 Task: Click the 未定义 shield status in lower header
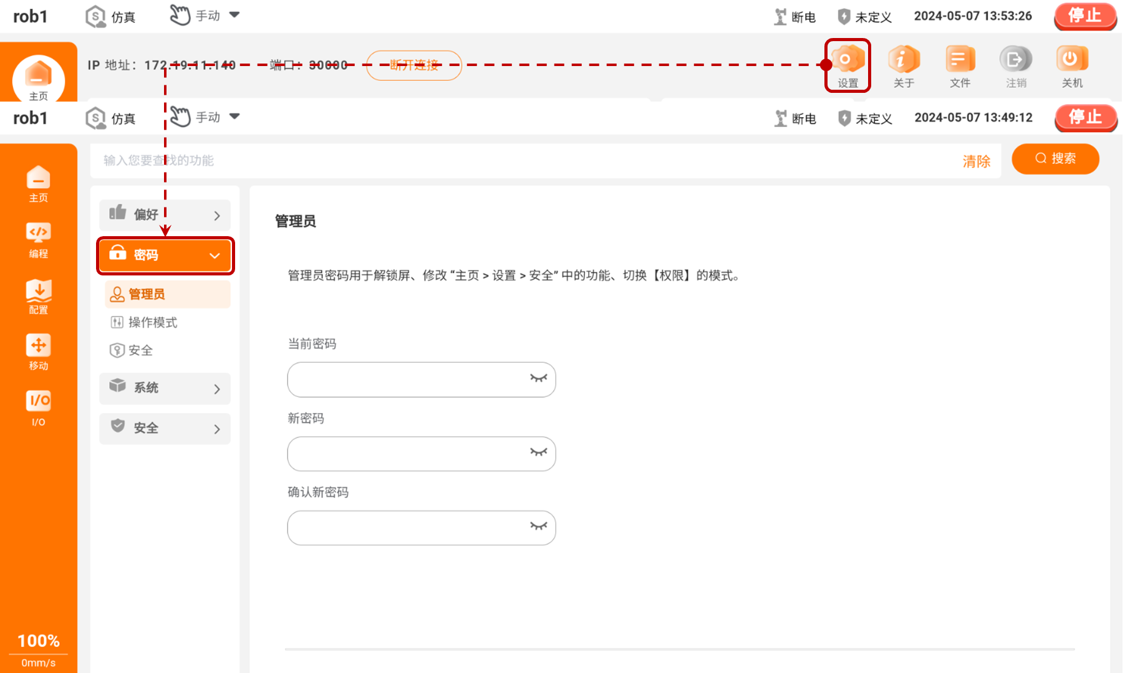[x=865, y=118]
